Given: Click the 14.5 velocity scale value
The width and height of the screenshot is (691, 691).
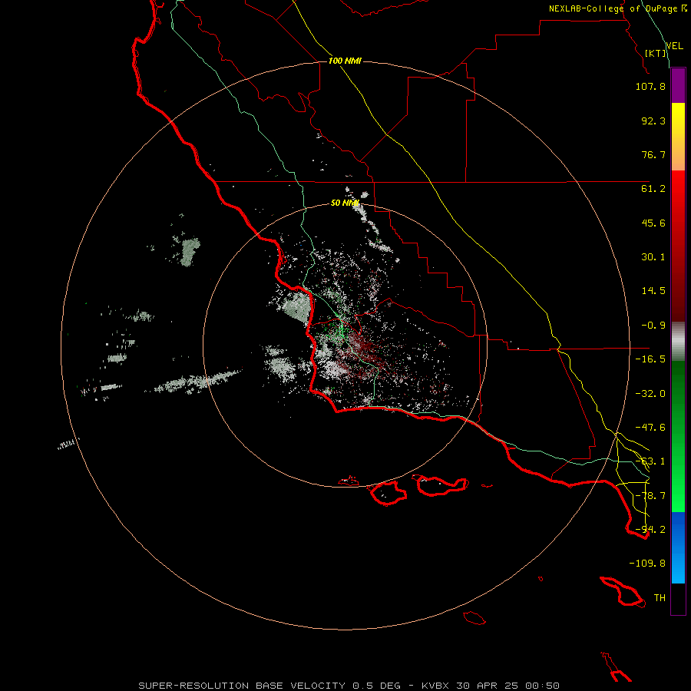Looking at the screenshot, I should (x=653, y=291).
